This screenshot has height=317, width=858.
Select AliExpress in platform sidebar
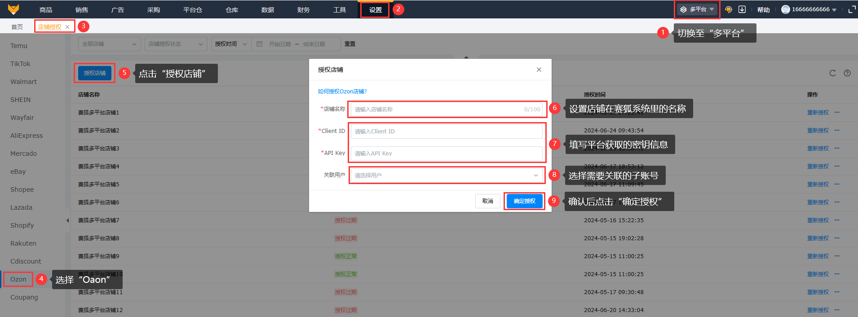pos(27,136)
